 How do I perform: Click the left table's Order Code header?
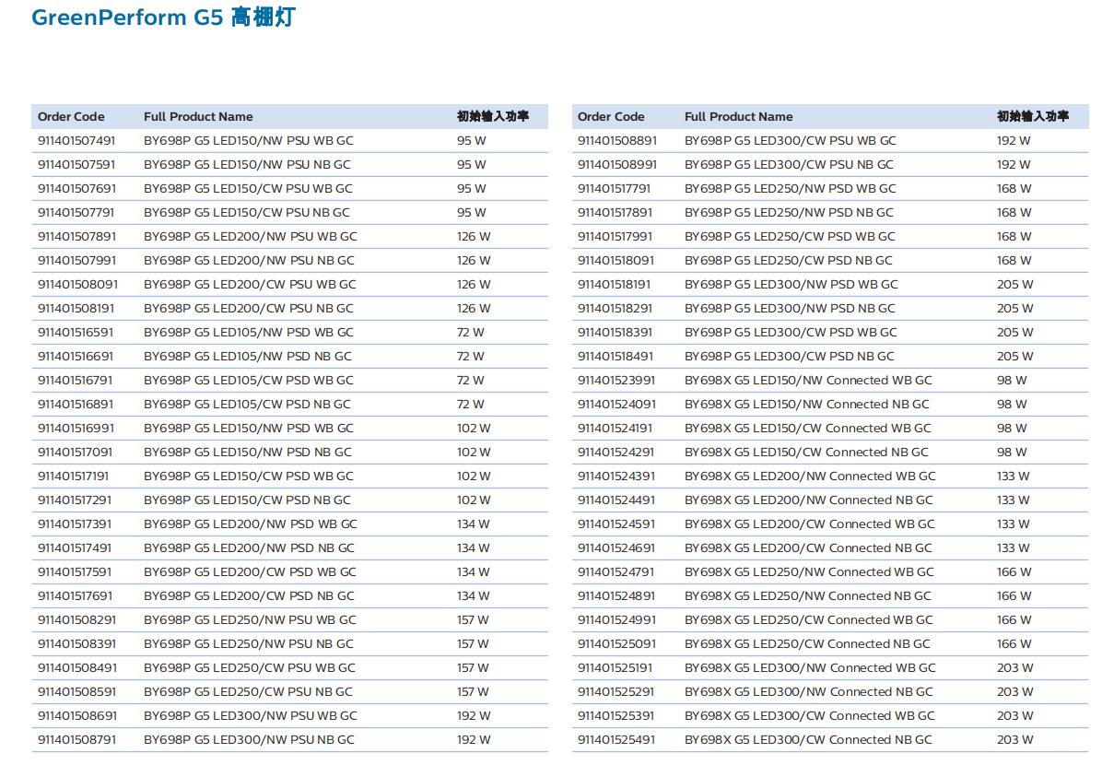click(71, 117)
